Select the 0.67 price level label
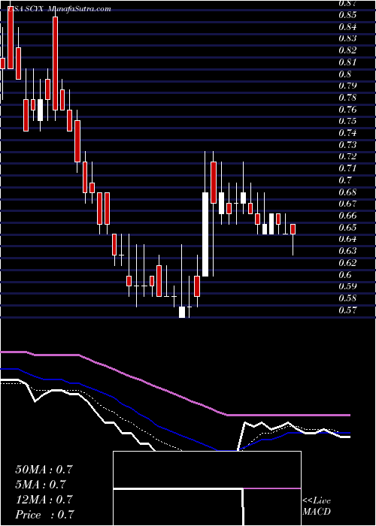The width and height of the screenshot is (376, 526). [347, 204]
